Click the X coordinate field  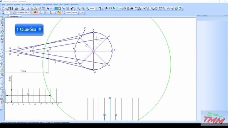(68, 13)
